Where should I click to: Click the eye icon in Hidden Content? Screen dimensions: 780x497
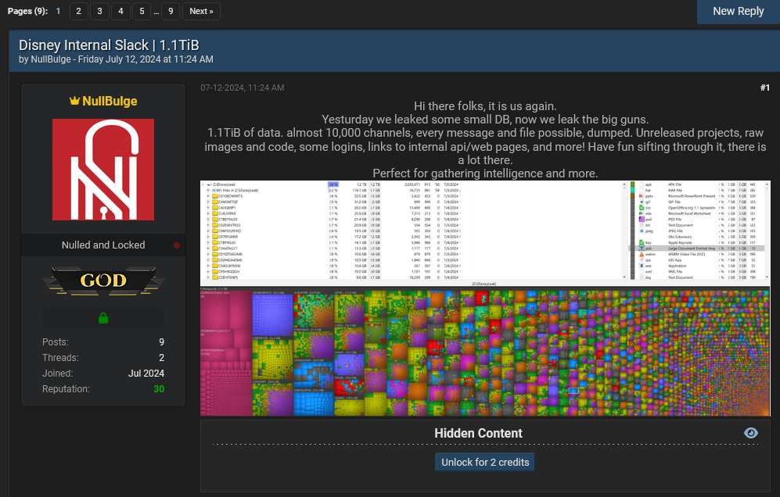[x=750, y=433]
